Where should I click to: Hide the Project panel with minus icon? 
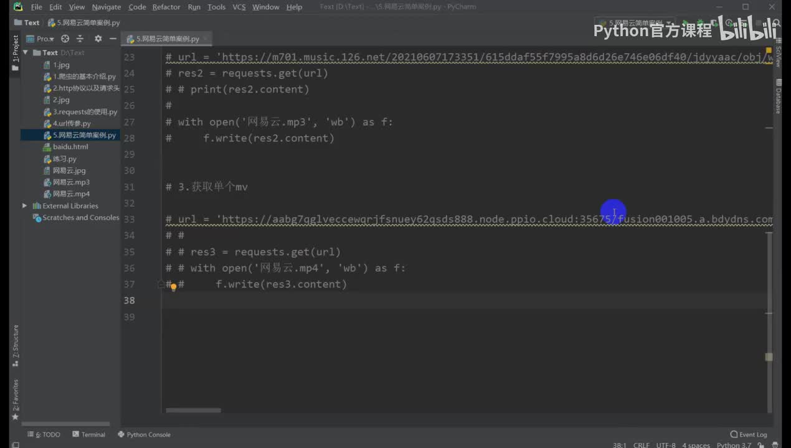point(113,39)
